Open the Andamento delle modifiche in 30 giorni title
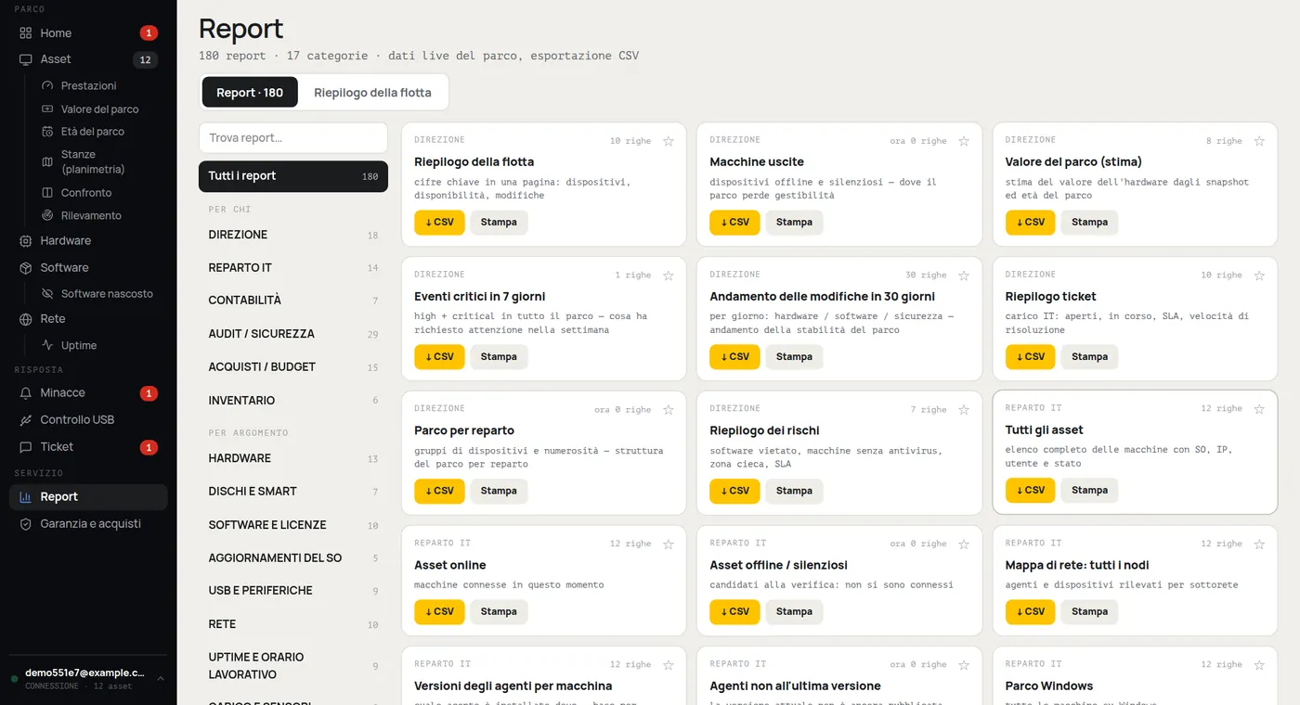Screen dimensions: 1300x705 coord(822,297)
